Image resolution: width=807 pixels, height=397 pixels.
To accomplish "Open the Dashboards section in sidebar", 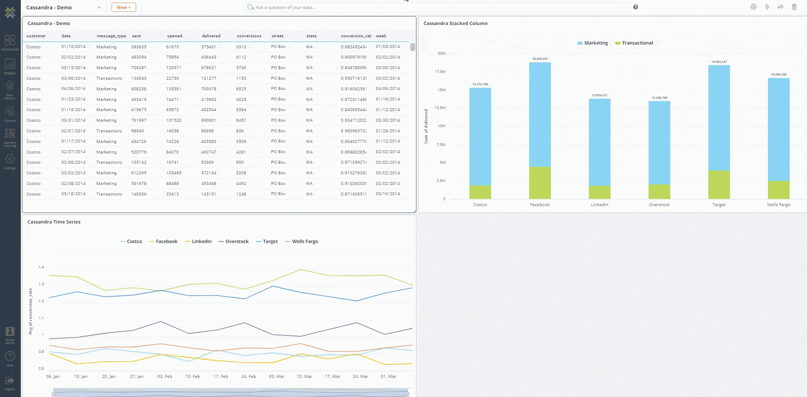I will tap(10, 42).
